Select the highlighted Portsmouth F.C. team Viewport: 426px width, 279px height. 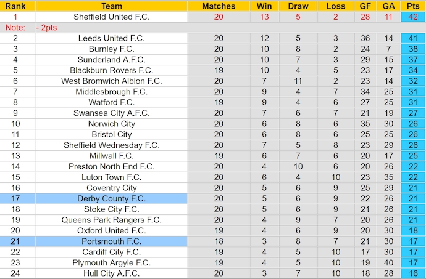click(x=111, y=241)
